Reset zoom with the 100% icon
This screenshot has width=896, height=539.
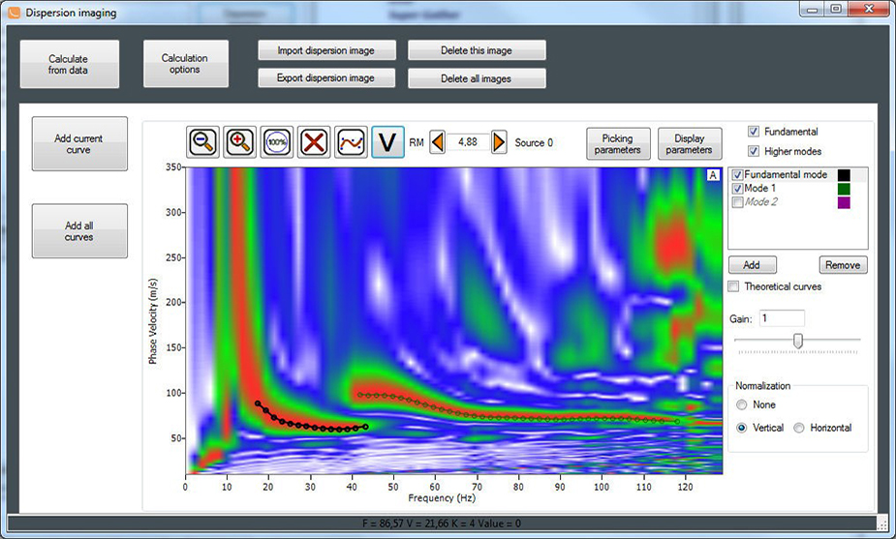[x=277, y=142]
